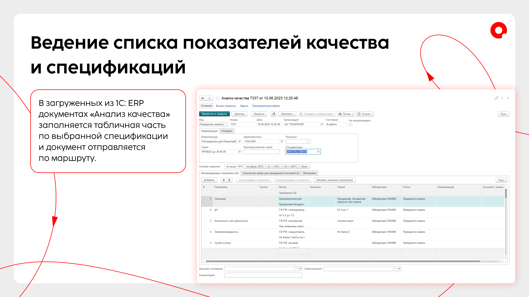Move row up with blue up arrow
This screenshot has width=529, height=297.
224,180
